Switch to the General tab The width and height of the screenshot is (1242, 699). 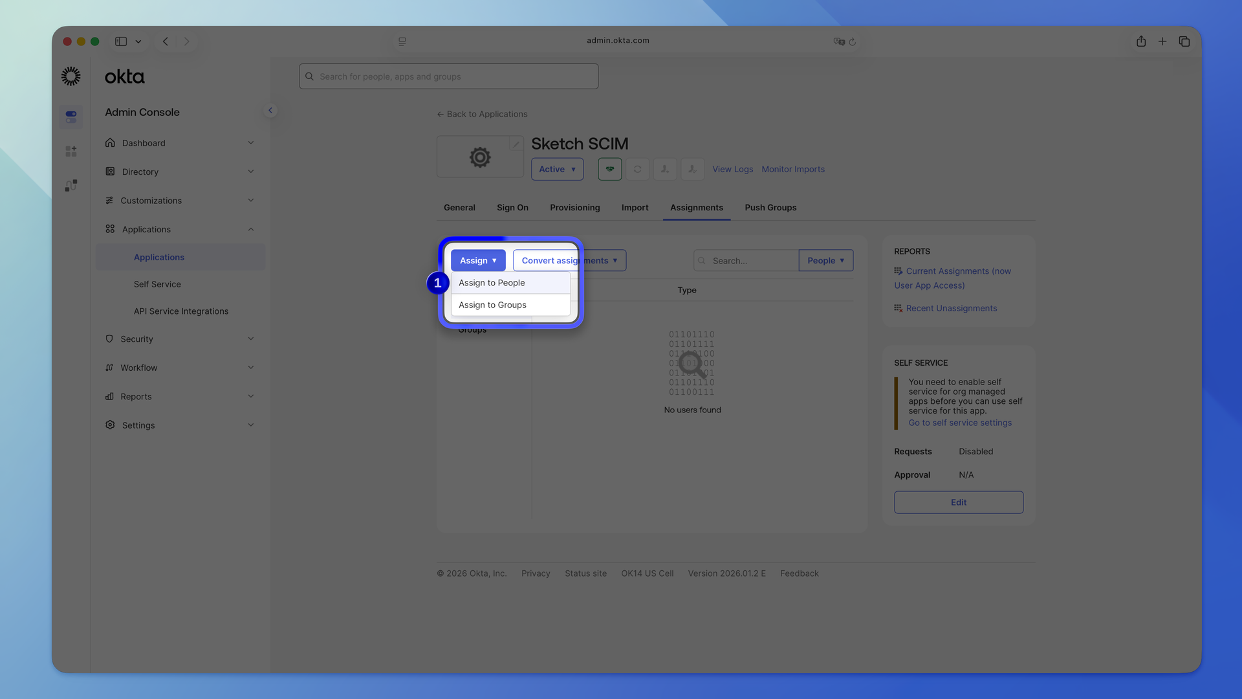coord(459,208)
